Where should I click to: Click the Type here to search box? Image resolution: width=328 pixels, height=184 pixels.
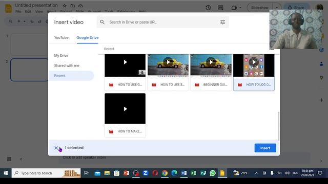[46, 173]
